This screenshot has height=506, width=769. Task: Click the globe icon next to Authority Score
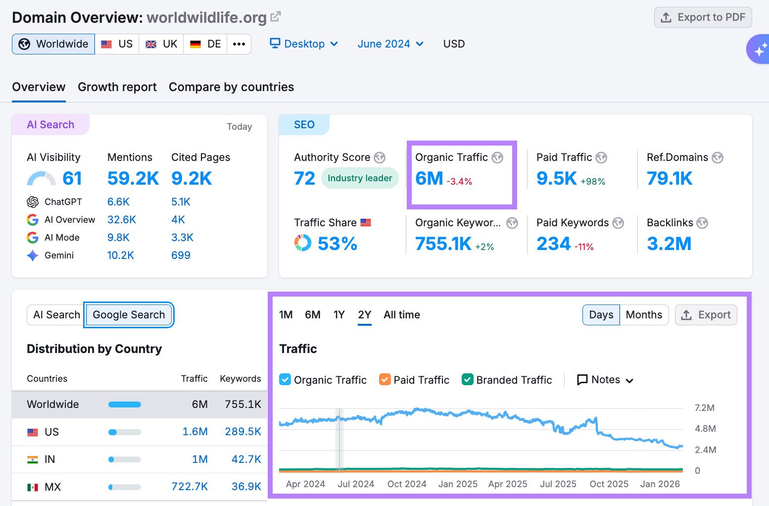point(380,157)
